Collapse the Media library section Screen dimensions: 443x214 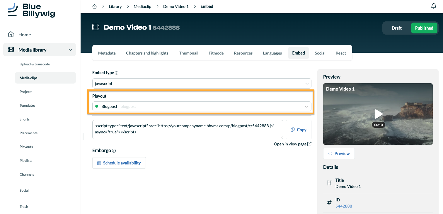tap(70, 50)
